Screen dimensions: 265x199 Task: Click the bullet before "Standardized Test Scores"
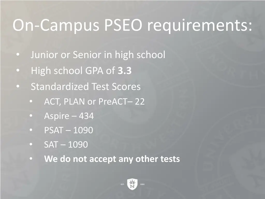pyautogui.click(x=17, y=87)
